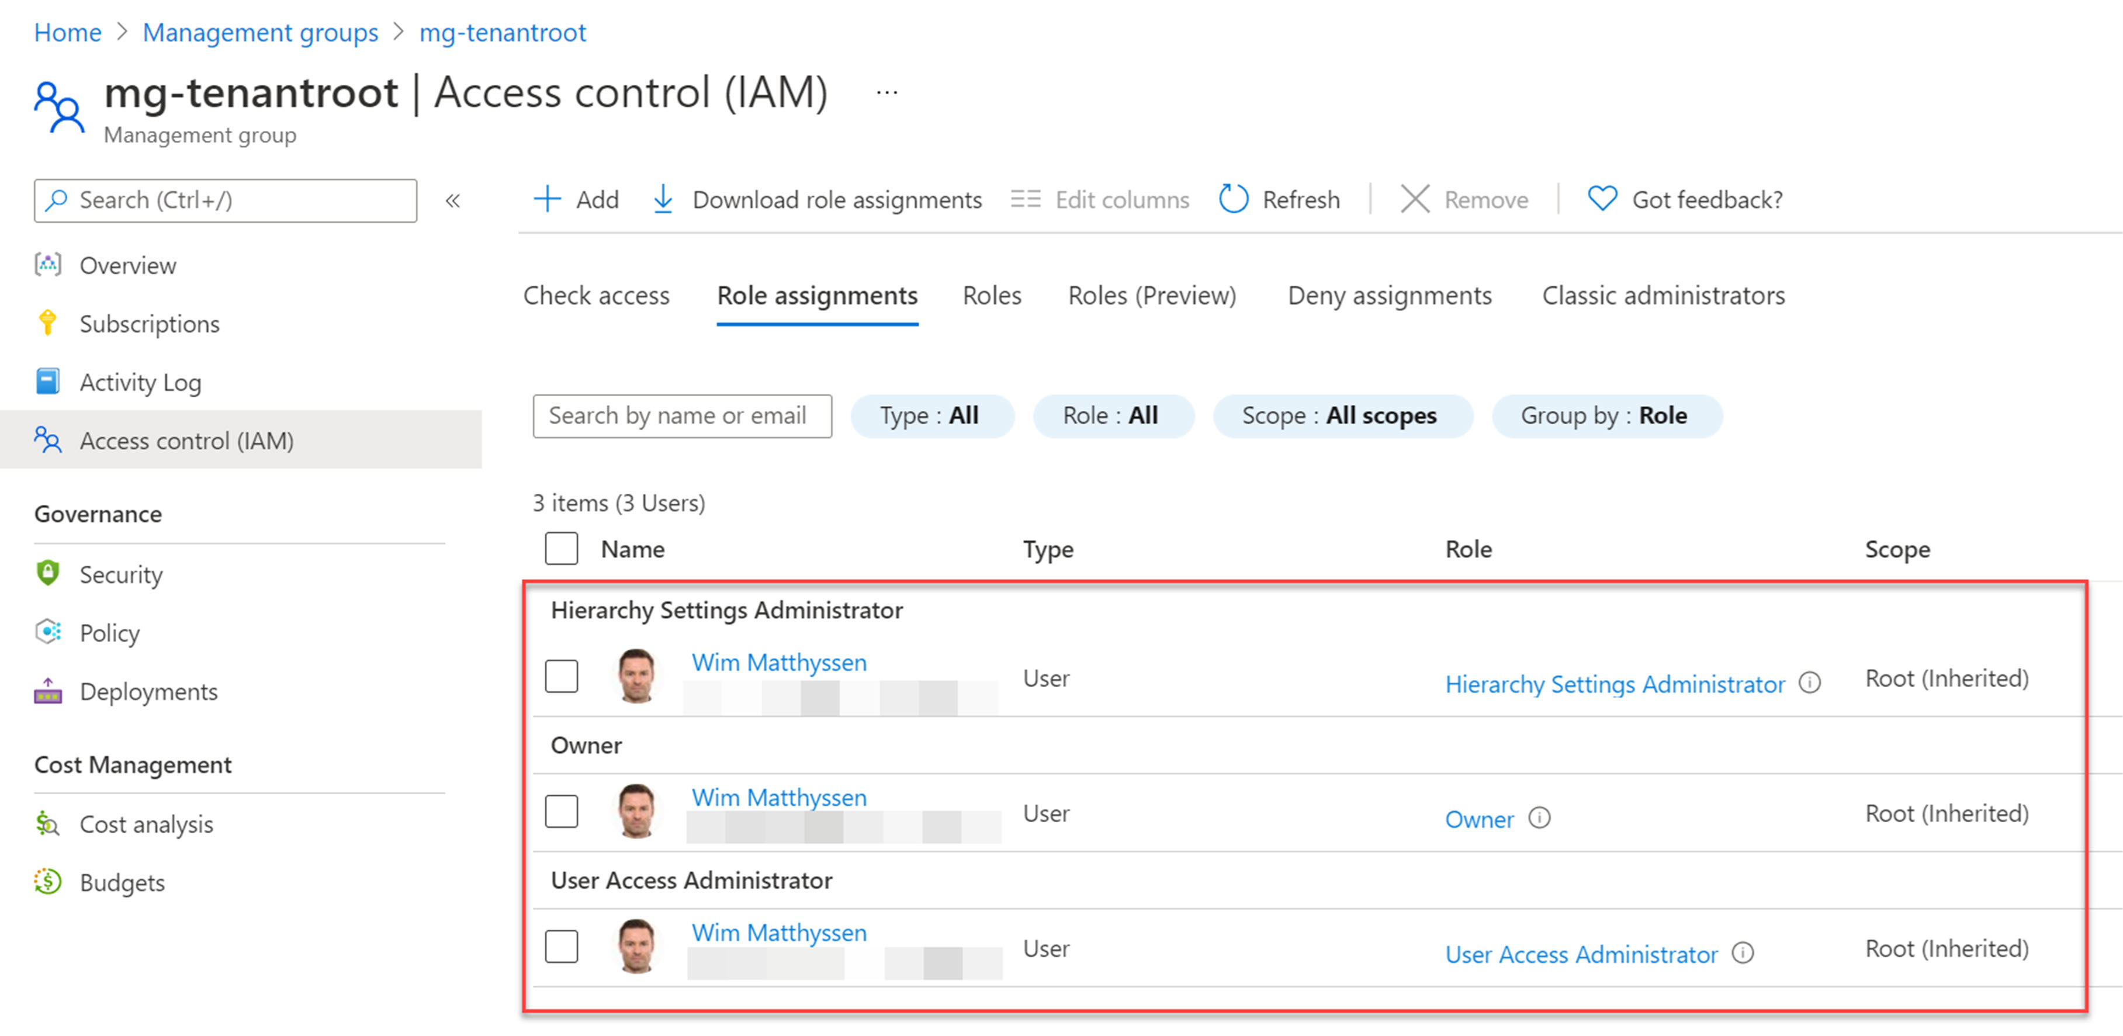
Task: Open the Classic administrators tab
Action: tap(1663, 295)
